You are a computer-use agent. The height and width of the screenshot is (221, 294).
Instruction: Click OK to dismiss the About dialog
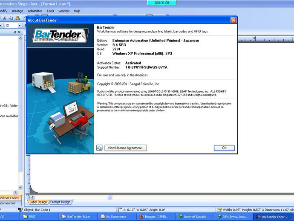click(x=224, y=148)
